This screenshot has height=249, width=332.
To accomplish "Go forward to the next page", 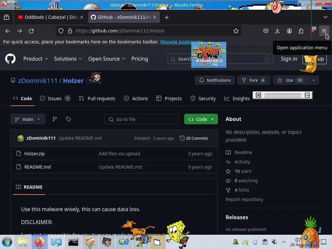I will [x=19, y=31].
